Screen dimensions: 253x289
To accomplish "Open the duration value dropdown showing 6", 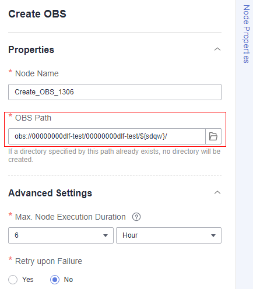I will coord(61,235).
